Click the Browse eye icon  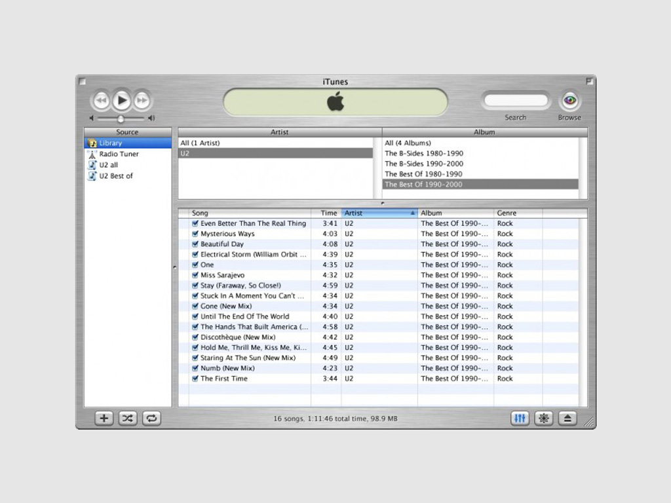coord(569,100)
